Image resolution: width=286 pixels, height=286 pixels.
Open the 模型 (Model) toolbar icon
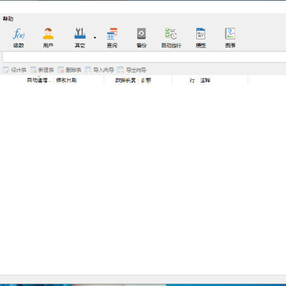tap(201, 38)
